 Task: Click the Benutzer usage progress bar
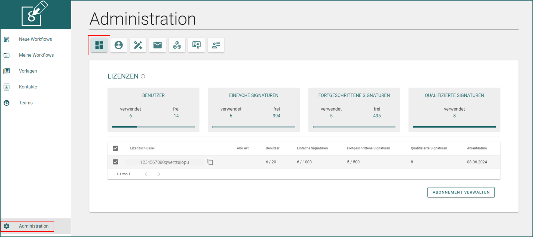[153, 127]
